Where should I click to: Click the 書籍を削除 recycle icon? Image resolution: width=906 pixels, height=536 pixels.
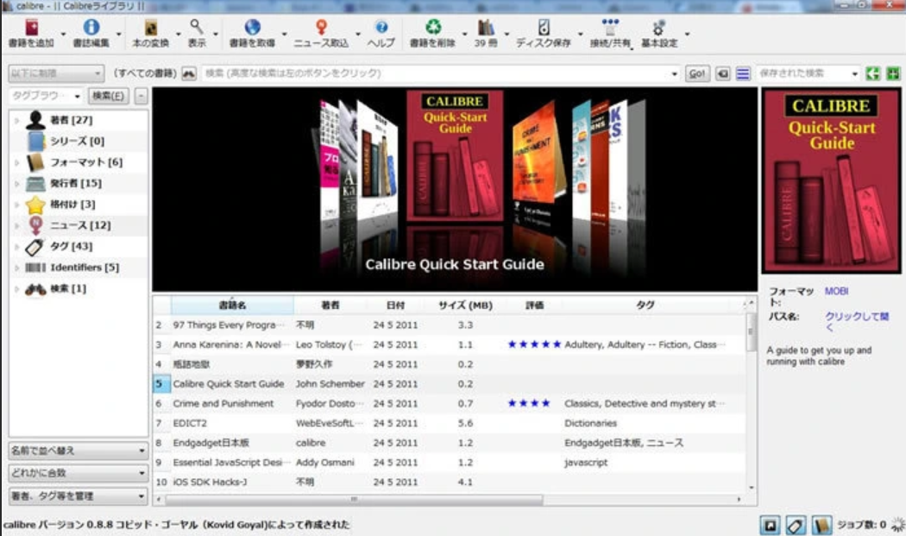click(x=431, y=28)
